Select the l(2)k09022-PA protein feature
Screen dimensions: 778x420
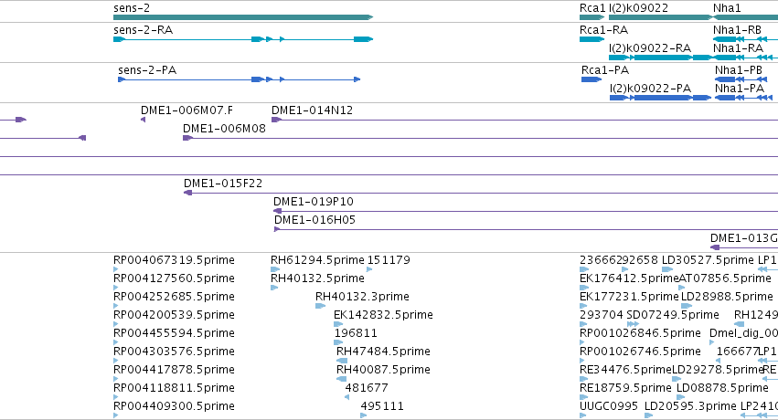tap(660, 98)
